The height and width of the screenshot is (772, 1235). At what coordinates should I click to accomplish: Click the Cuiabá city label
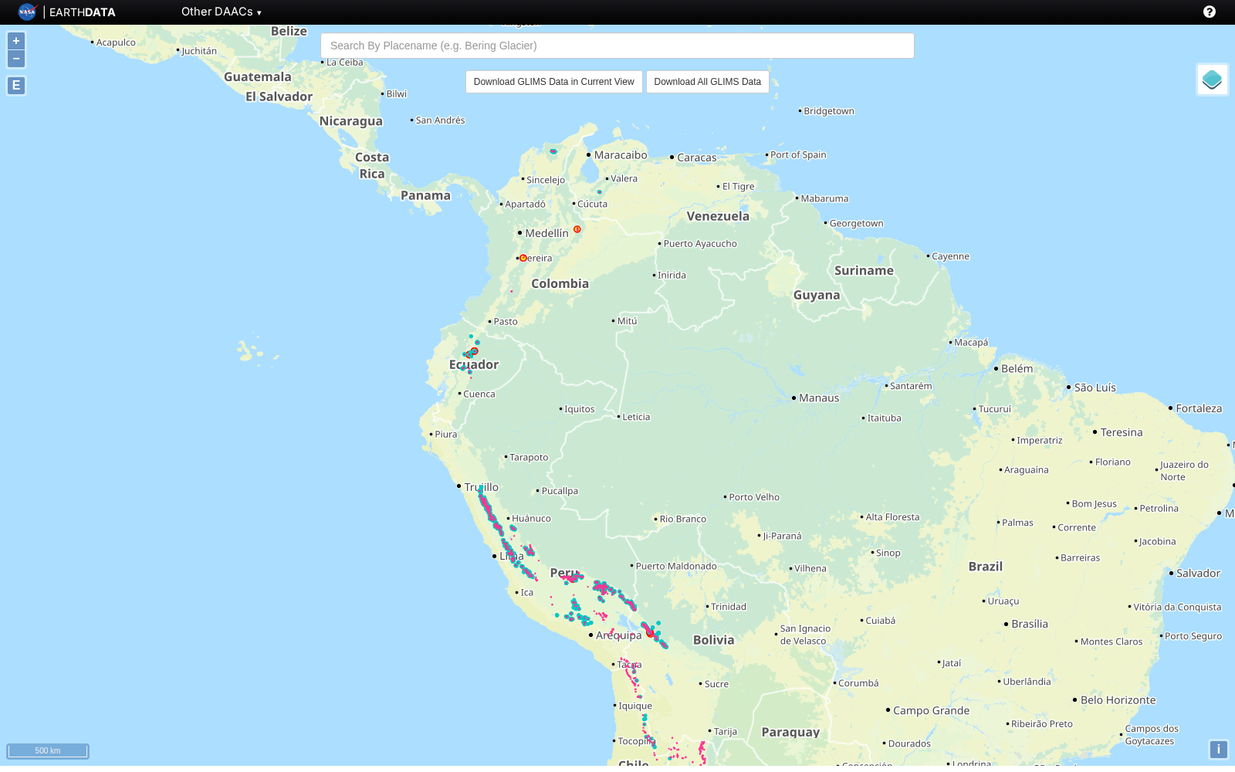point(881,621)
